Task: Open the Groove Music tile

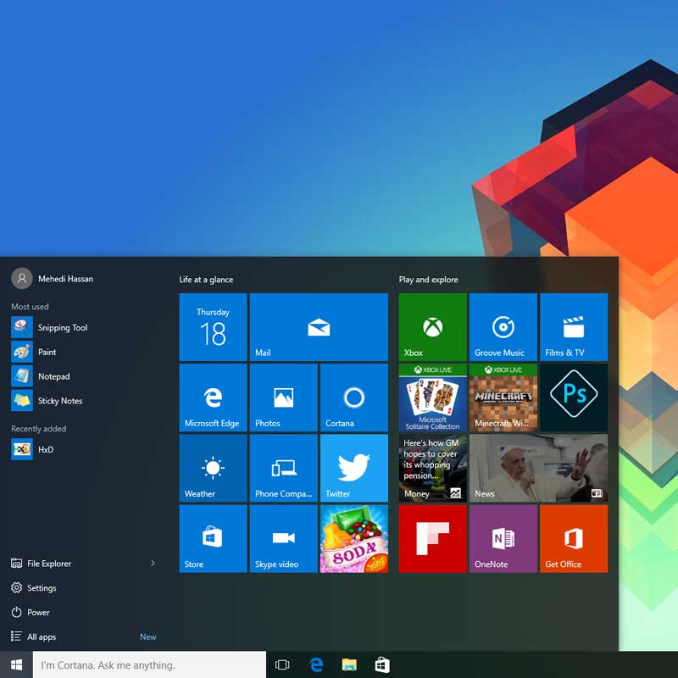Action: [503, 327]
